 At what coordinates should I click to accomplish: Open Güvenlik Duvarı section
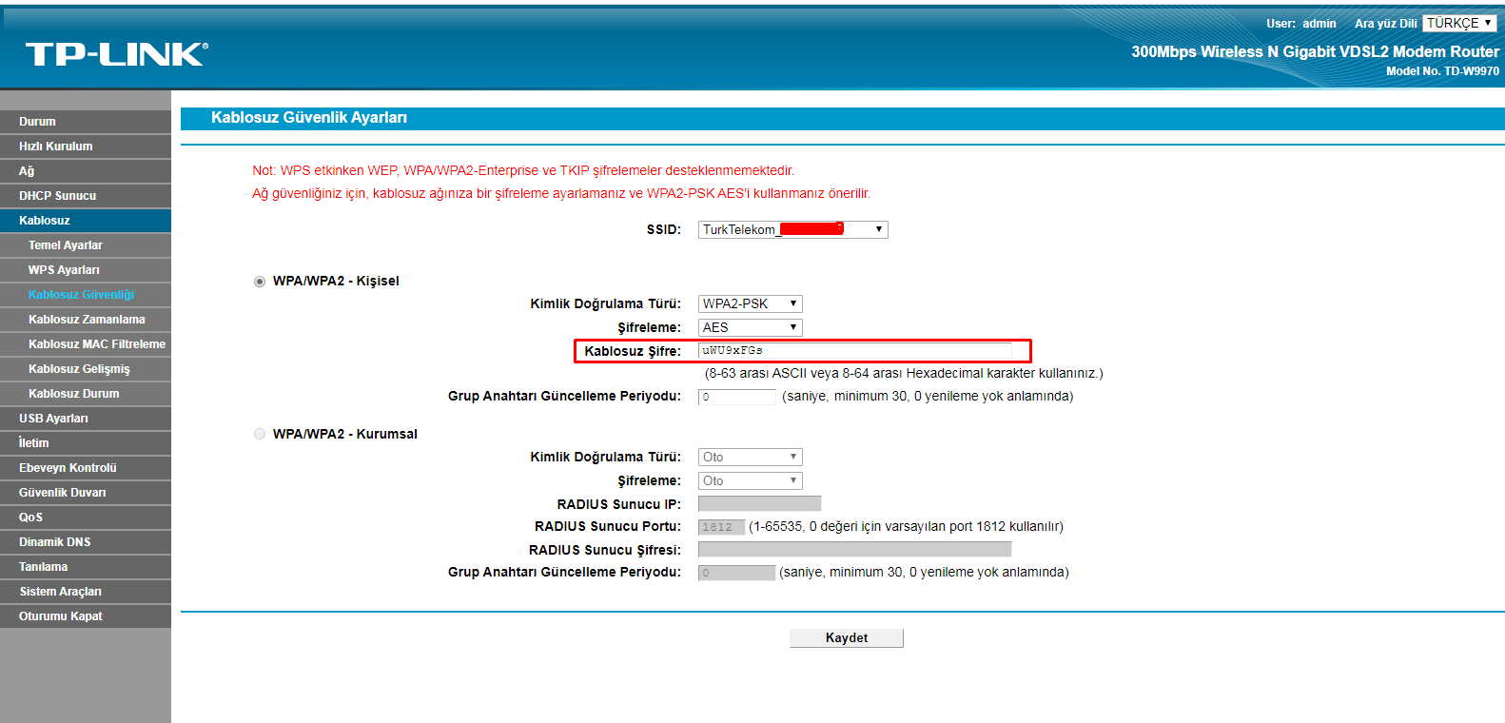pos(86,493)
